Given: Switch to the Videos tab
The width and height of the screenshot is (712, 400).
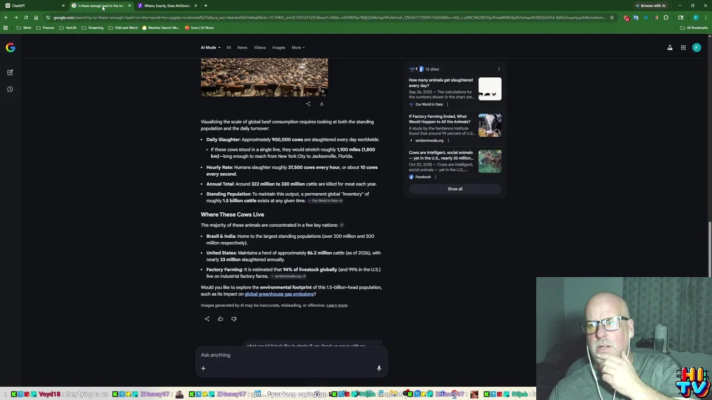Looking at the screenshot, I should 260,47.
